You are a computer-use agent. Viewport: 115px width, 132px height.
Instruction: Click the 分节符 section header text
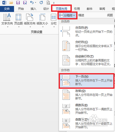tap(65, 70)
